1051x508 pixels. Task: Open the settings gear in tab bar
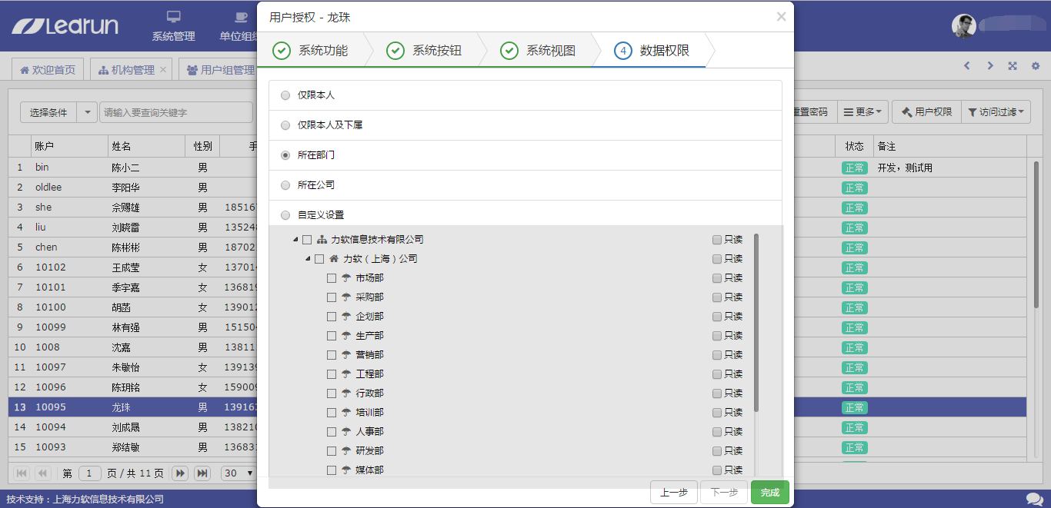pyautogui.click(x=1036, y=67)
